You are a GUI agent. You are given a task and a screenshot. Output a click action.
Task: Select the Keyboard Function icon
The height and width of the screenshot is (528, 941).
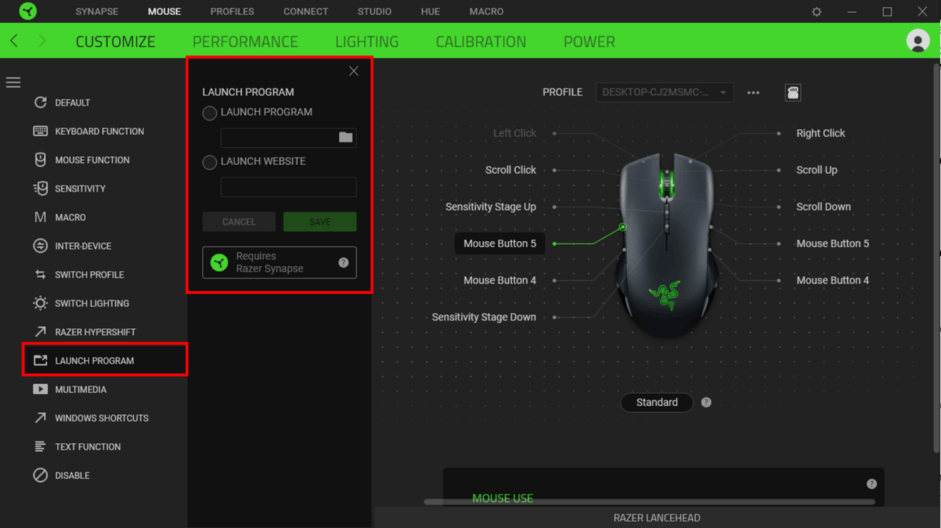(40, 131)
